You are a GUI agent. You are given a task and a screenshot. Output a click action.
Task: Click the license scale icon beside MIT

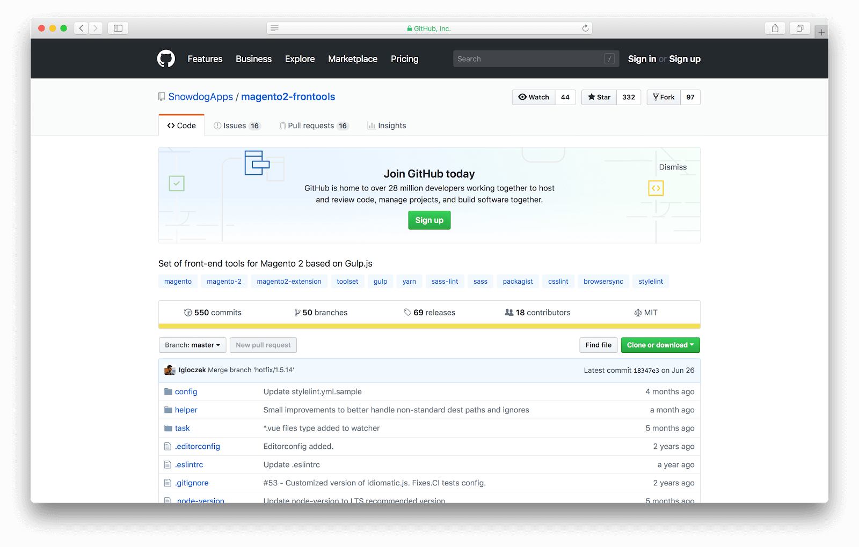tap(638, 313)
